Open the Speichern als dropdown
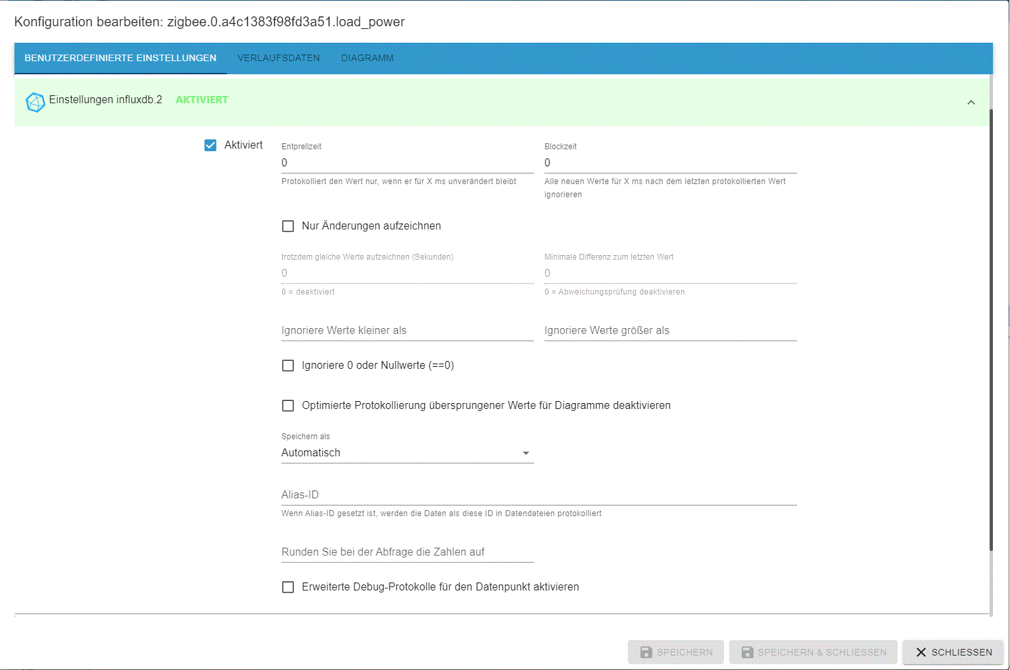This screenshot has height=670, width=1010. pos(408,453)
